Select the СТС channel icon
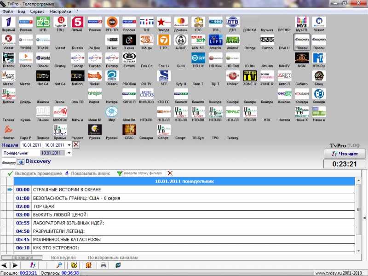 tap(198, 22)
